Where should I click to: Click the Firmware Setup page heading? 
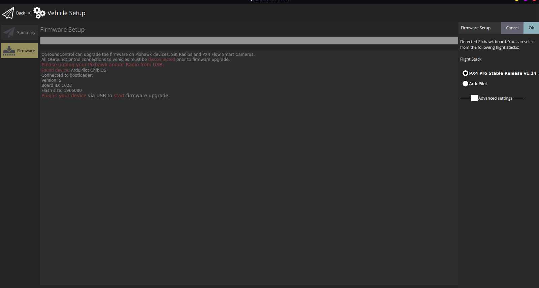62,30
